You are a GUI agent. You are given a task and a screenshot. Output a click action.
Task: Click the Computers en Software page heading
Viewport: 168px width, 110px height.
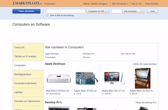31,24
